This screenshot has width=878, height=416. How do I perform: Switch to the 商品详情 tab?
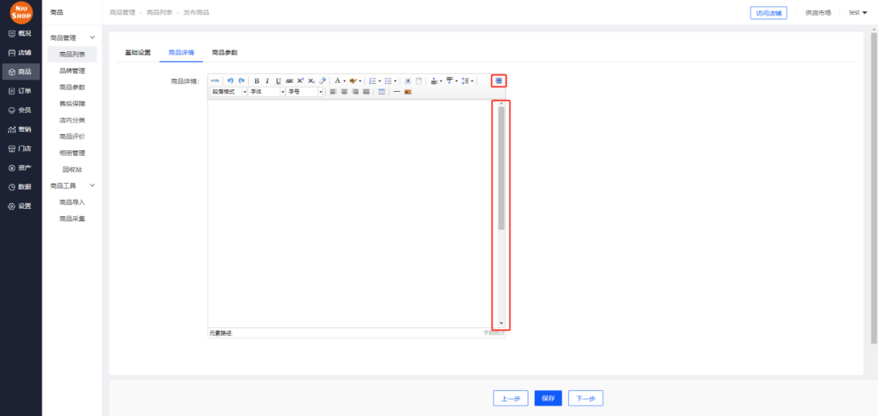coord(181,53)
